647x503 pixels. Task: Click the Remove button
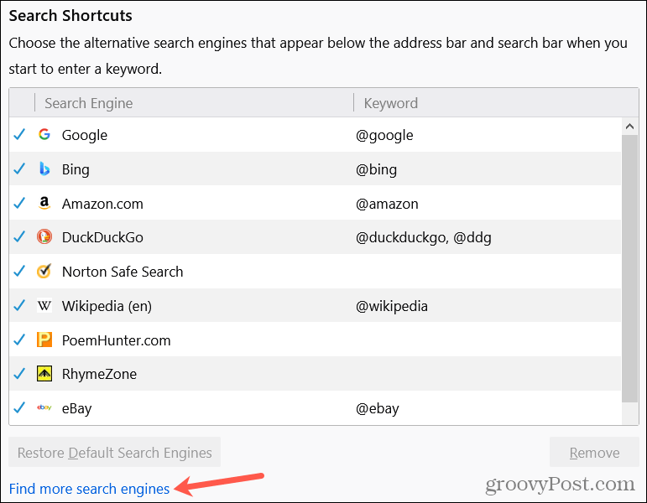click(594, 453)
